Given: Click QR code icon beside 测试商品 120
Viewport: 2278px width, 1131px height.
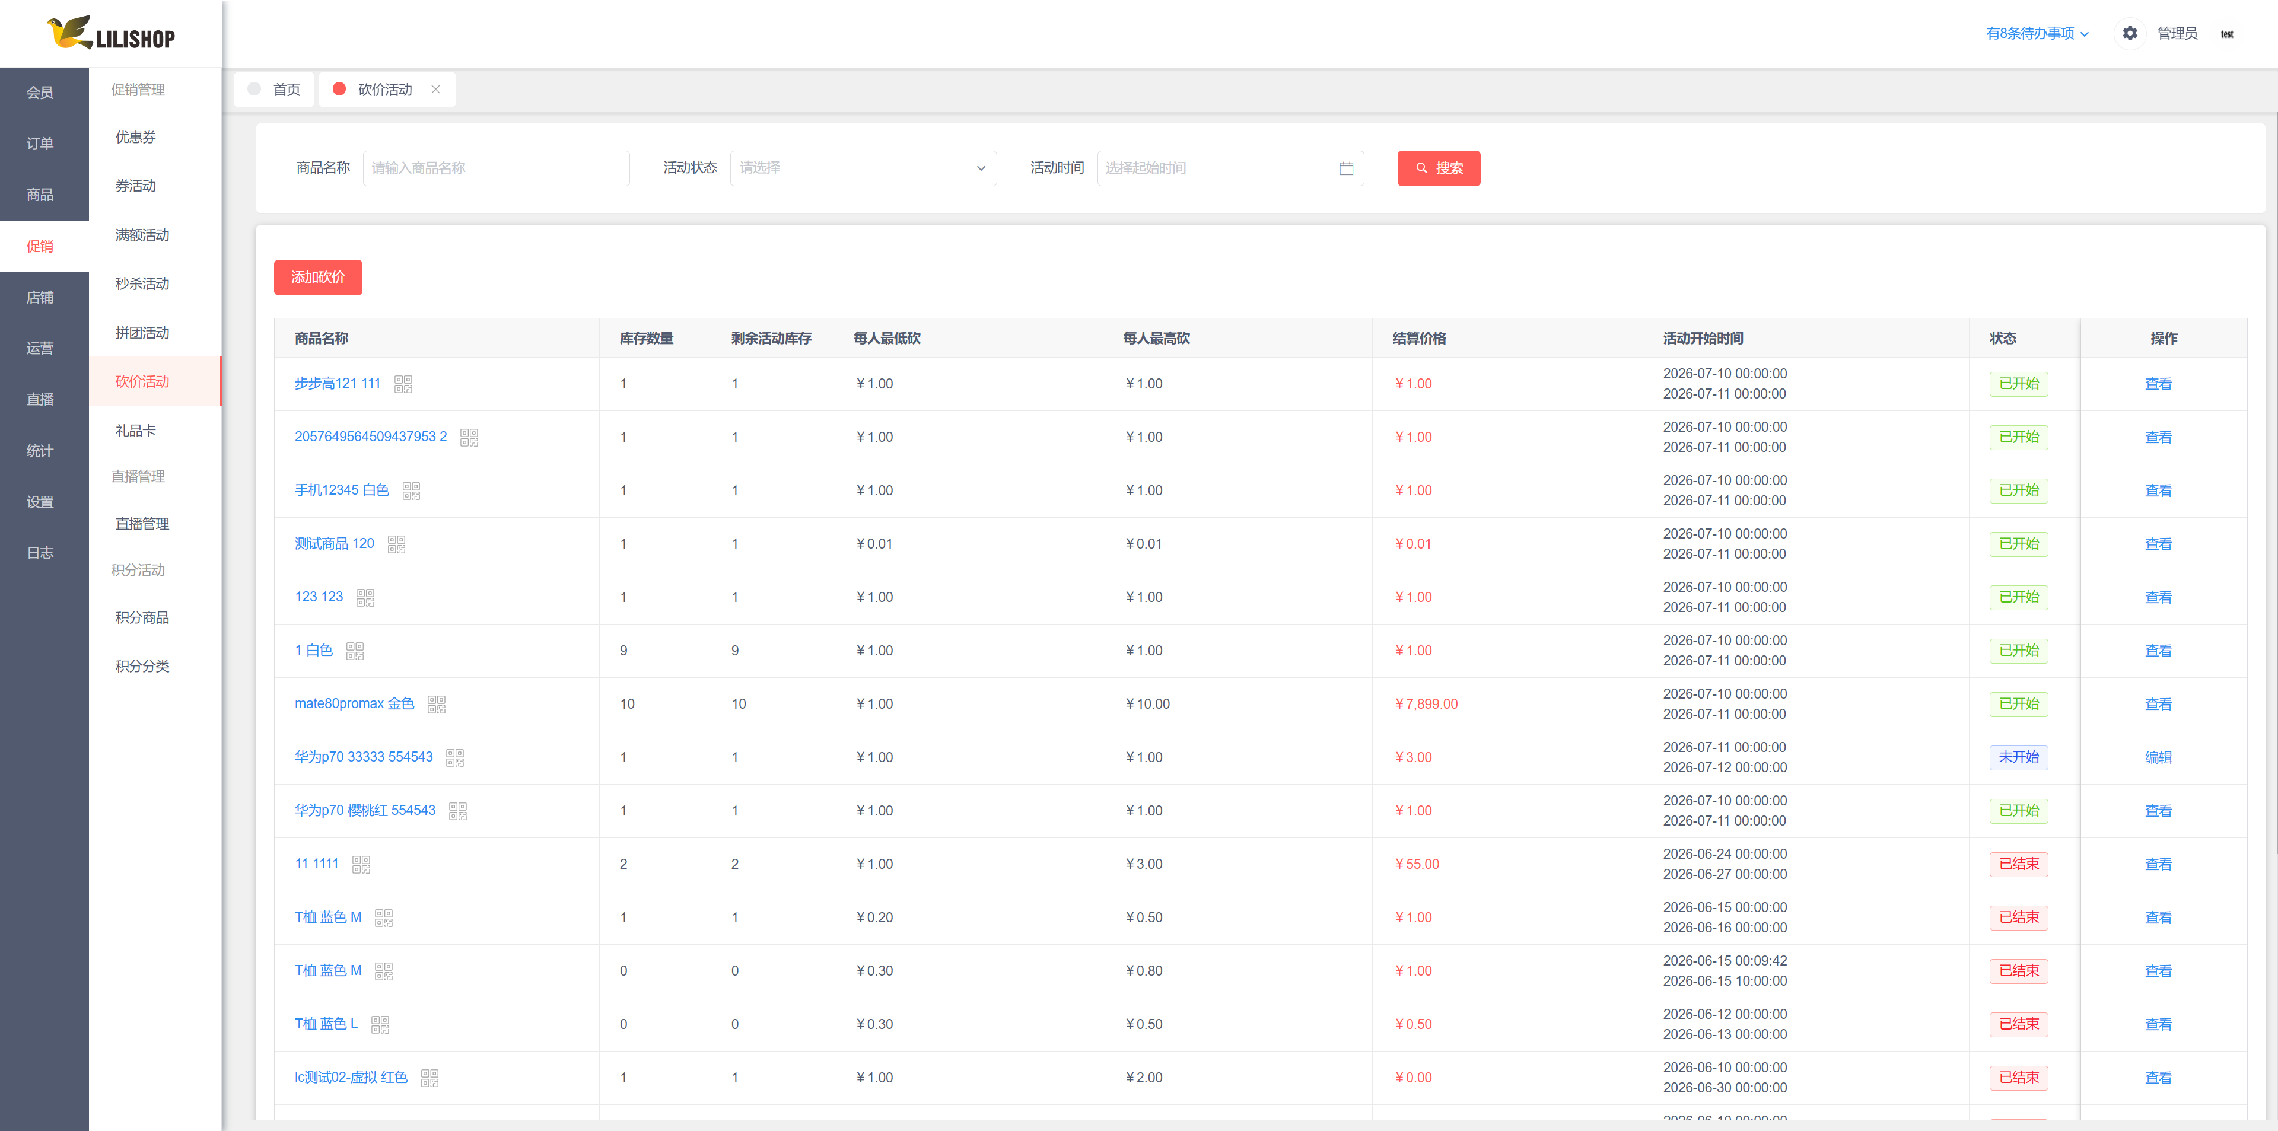Looking at the screenshot, I should pos(396,544).
